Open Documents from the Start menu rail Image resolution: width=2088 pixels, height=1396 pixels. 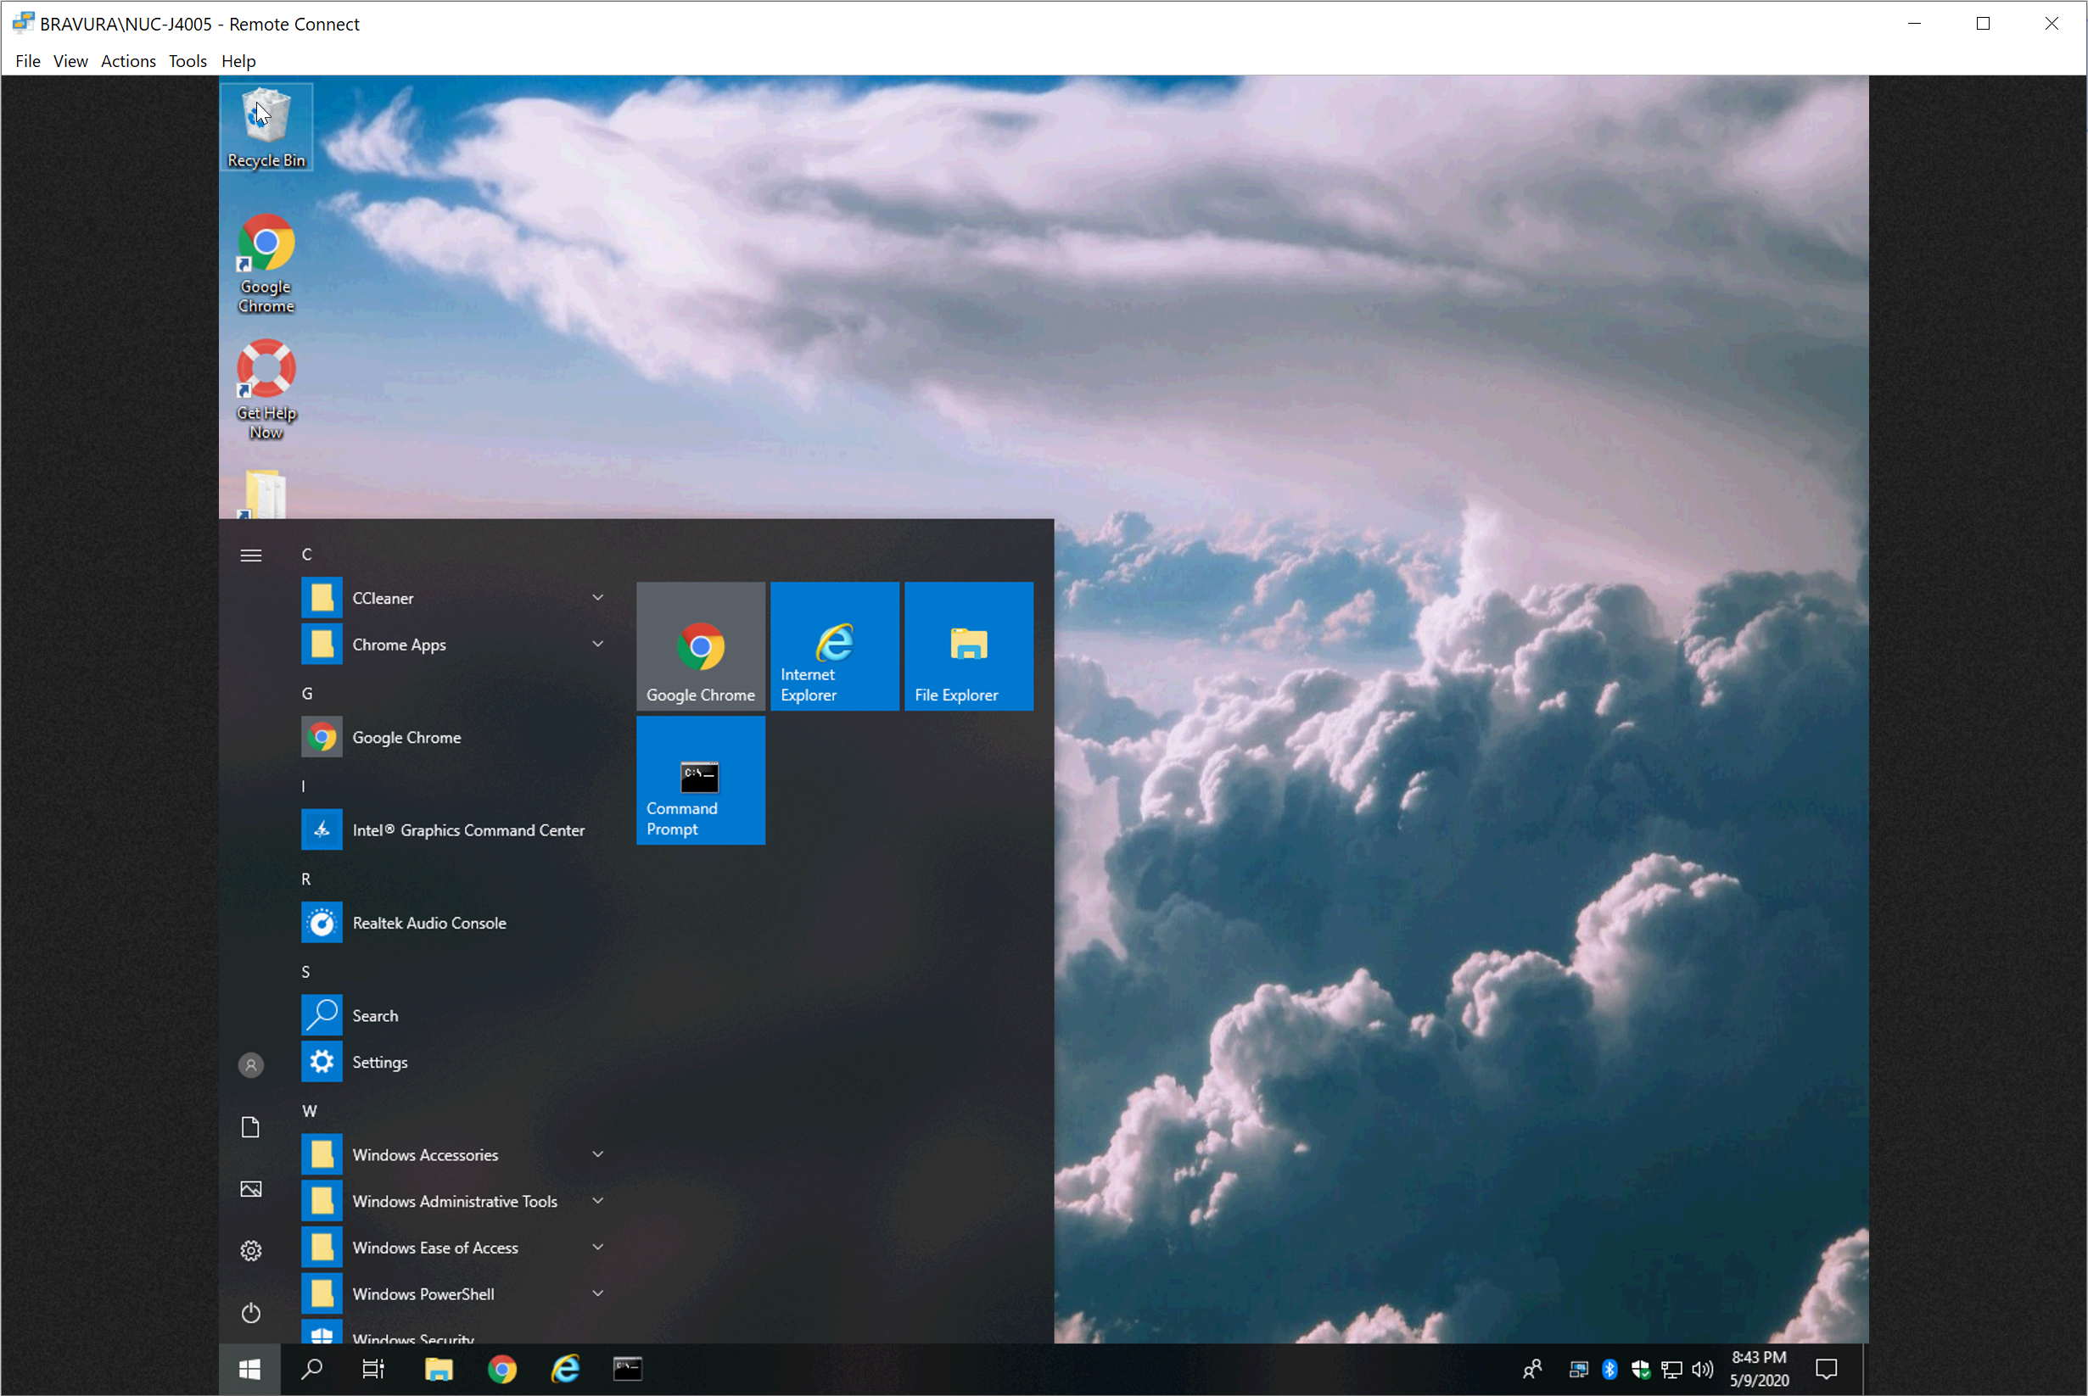pos(251,1127)
